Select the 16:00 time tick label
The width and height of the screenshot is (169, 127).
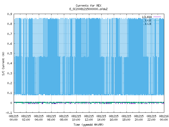pos(114,118)
